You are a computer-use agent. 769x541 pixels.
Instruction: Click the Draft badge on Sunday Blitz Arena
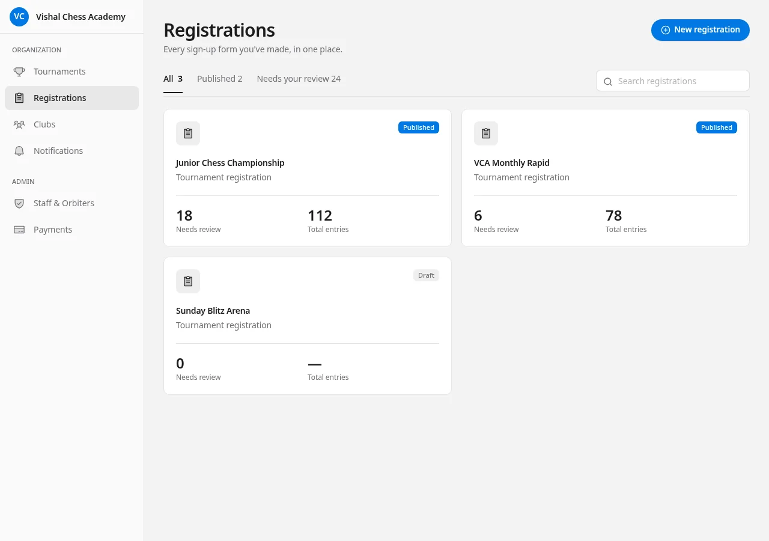pyautogui.click(x=427, y=275)
